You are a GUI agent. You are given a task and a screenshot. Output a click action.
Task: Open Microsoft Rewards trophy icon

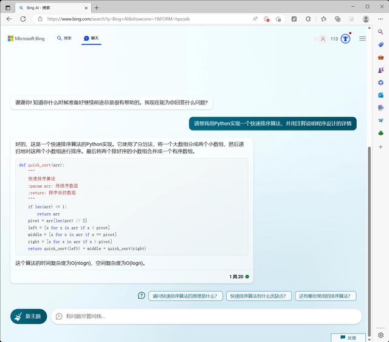[345, 39]
